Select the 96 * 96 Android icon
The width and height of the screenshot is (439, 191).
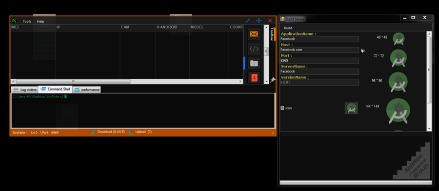[398, 82]
